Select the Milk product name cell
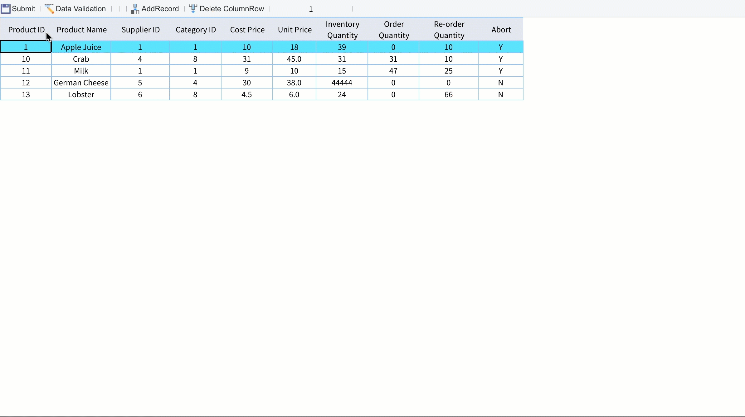 (81, 71)
